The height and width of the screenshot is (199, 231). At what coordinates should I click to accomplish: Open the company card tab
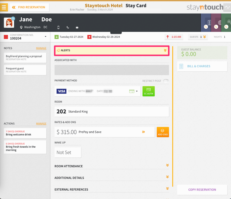206,23
